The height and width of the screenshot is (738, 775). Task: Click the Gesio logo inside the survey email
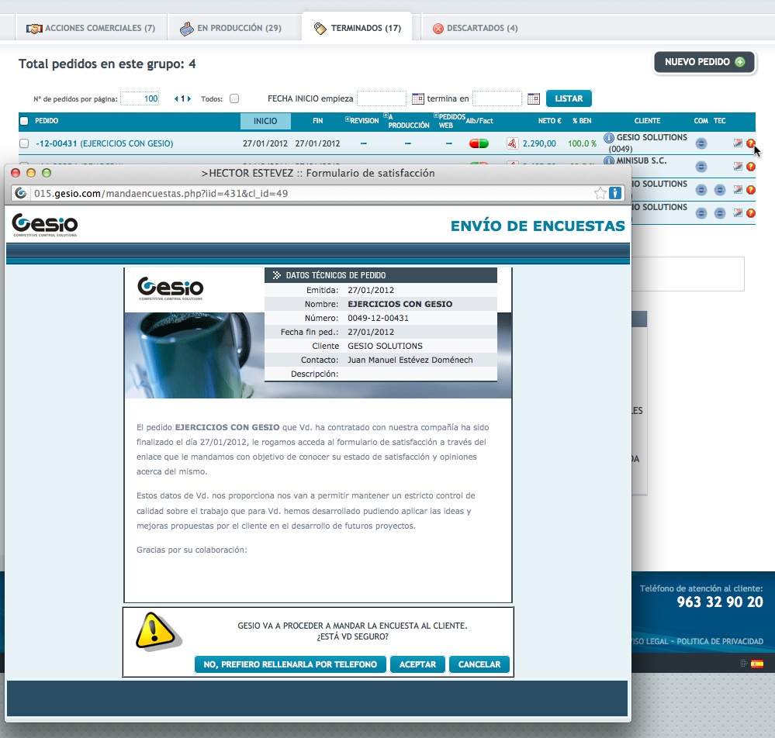coord(171,288)
